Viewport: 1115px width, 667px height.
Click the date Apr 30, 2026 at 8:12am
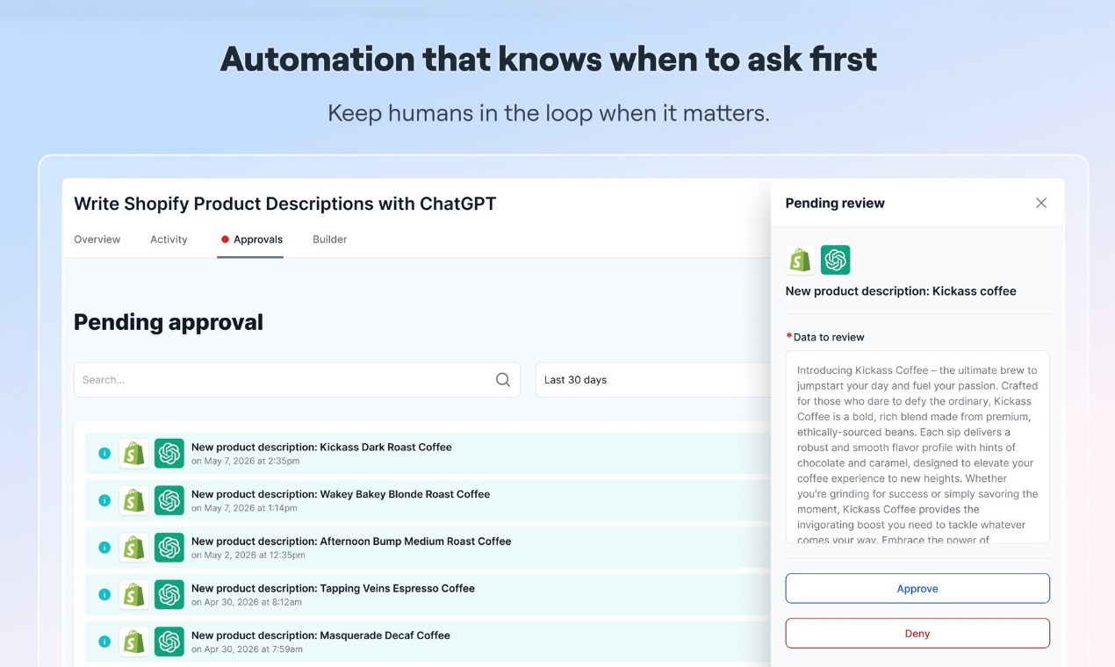[247, 603]
